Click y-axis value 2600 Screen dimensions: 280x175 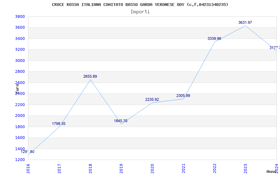[20, 83]
